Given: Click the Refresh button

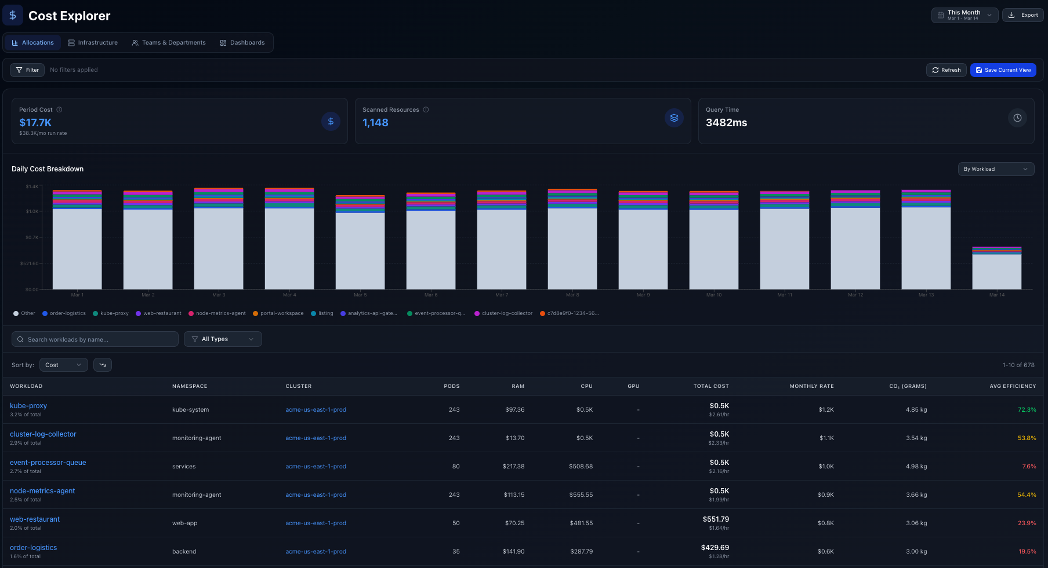Looking at the screenshot, I should [946, 70].
